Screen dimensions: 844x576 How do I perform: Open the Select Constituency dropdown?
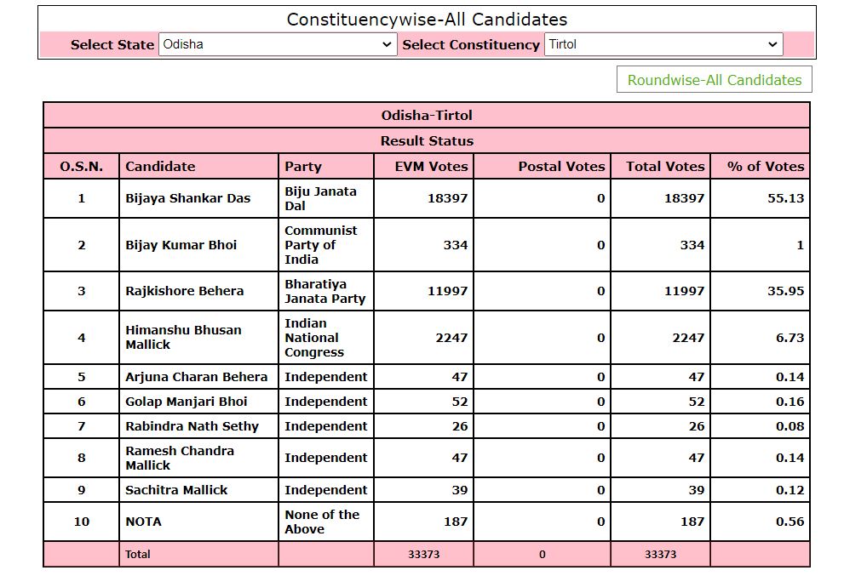pos(663,44)
